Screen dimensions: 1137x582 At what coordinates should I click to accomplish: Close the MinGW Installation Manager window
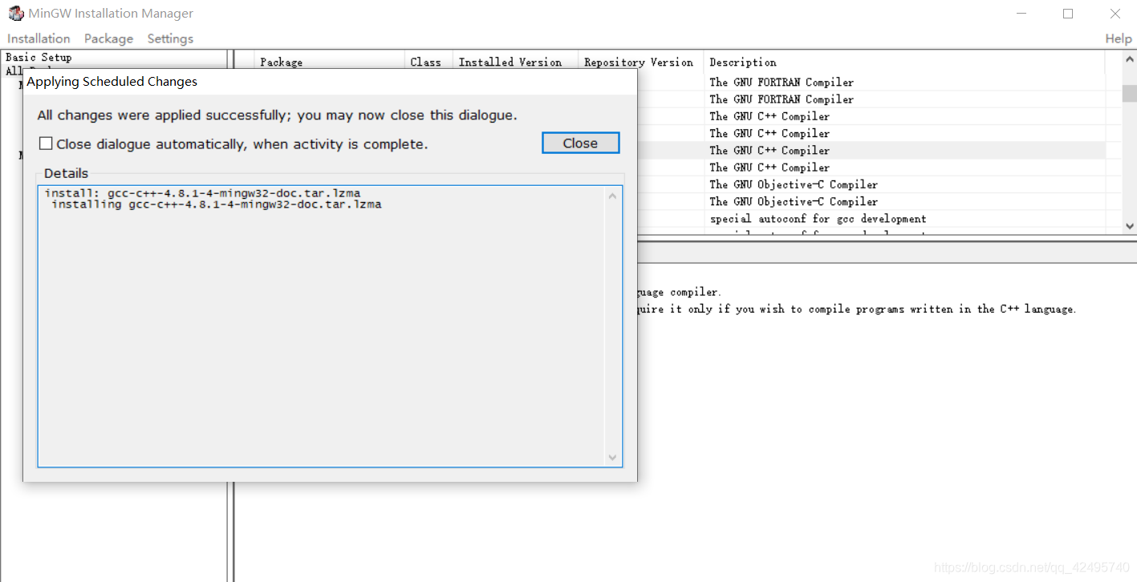point(1115,14)
